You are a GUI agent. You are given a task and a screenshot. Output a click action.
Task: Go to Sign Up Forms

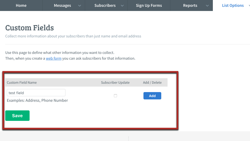tap(149, 5)
